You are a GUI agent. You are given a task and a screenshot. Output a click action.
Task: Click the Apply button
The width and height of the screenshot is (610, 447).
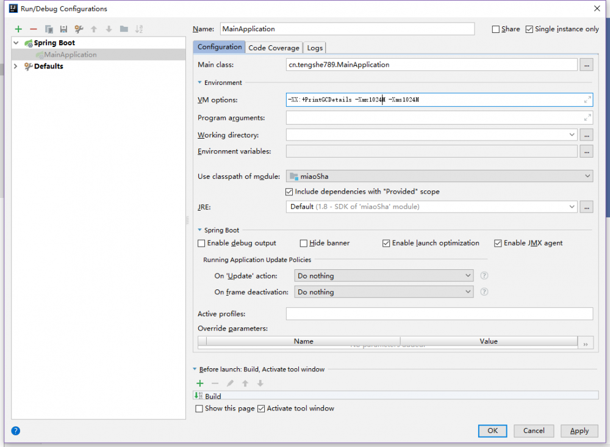tap(579, 431)
